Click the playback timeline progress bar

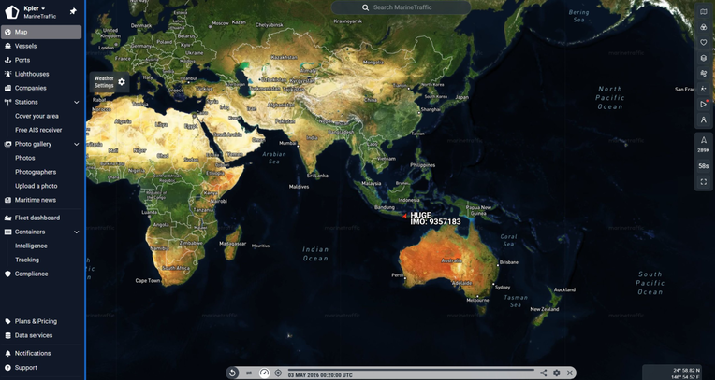(411, 370)
